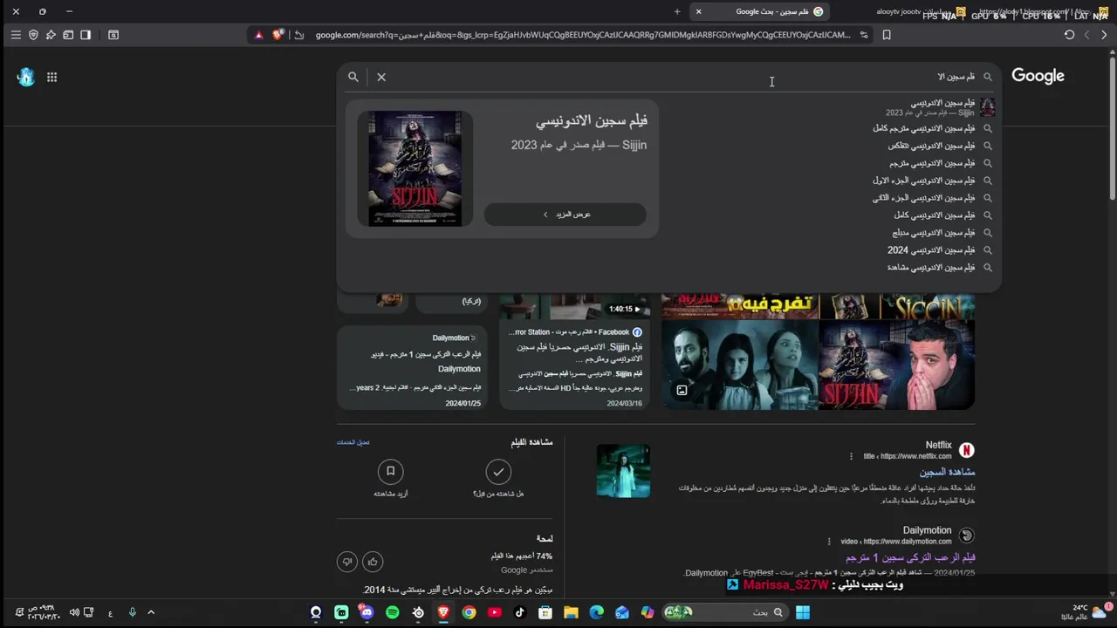Screen dimensions: 1117x628
Task: Close the Google search tab
Action: (x=698, y=11)
